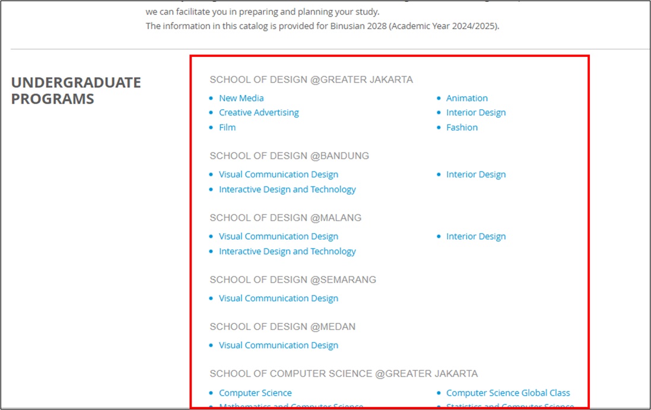Image resolution: width=651 pixels, height=410 pixels.
Task: Open the Animation program link
Action: [x=466, y=98]
